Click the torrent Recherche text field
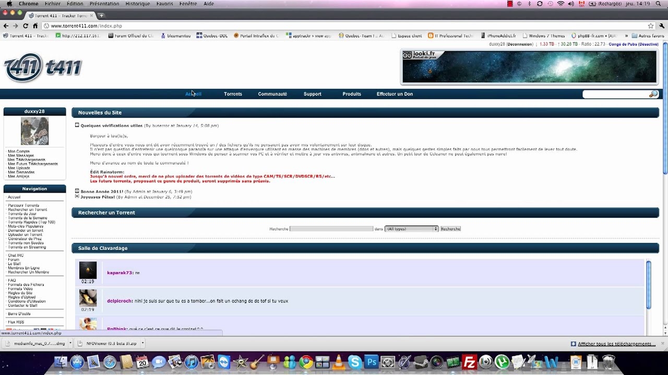 tap(331, 229)
